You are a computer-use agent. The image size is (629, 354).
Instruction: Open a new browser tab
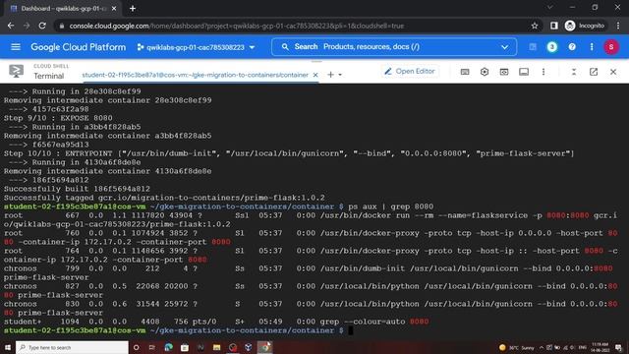[133, 9]
